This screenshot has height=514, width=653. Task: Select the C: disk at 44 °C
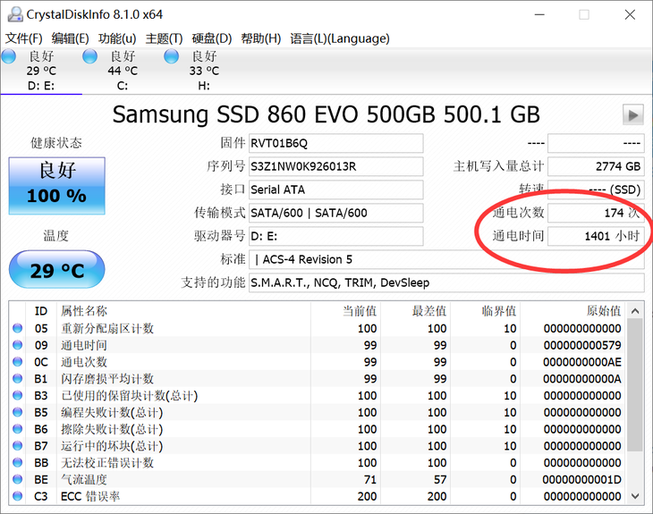[x=123, y=71]
